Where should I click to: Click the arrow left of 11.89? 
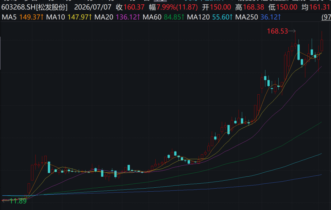[x=6, y=201]
